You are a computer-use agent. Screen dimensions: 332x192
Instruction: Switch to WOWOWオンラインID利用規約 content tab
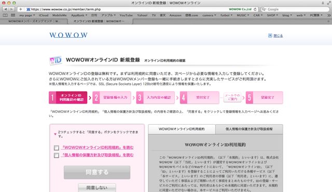click(x=182, y=129)
